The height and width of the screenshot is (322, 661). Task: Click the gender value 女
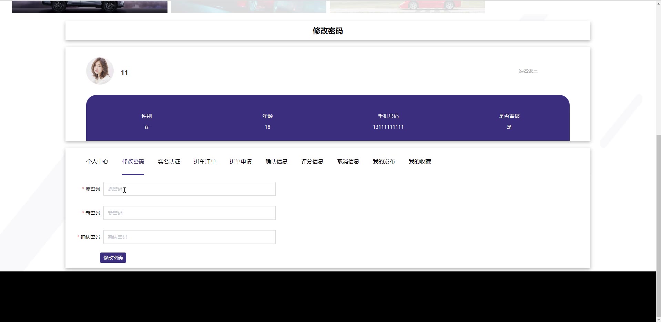click(x=146, y=127)
